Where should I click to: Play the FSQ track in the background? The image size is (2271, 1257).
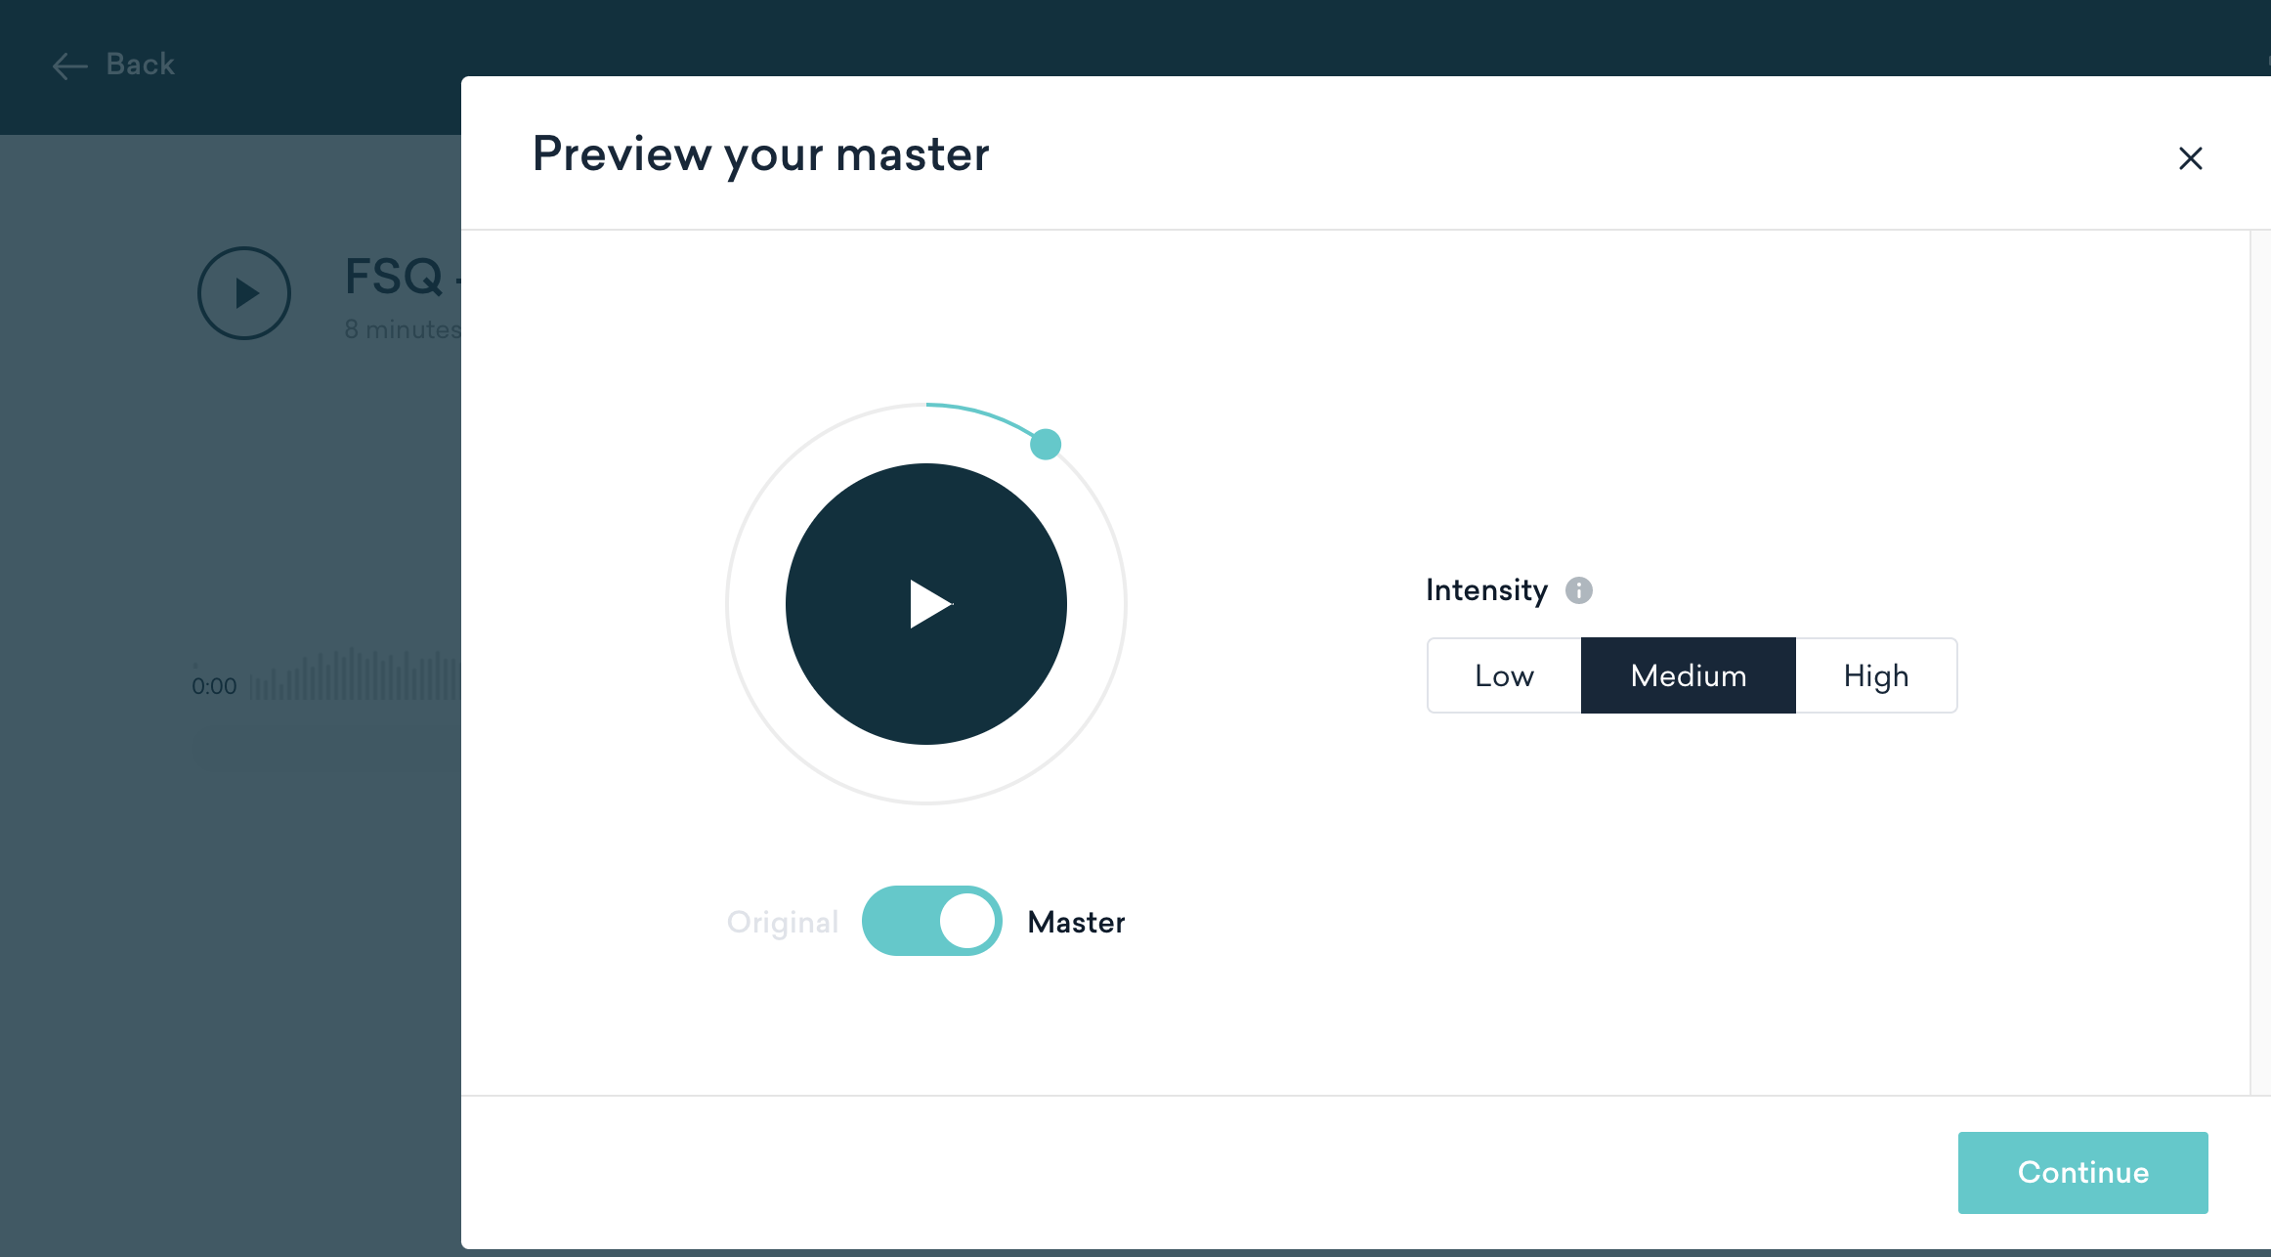[244, 293]
